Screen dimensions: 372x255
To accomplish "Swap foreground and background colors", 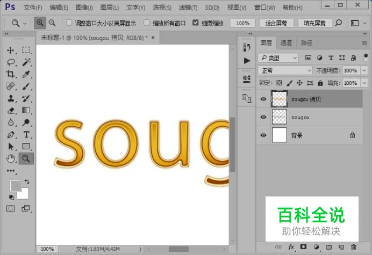I will 27,182.
